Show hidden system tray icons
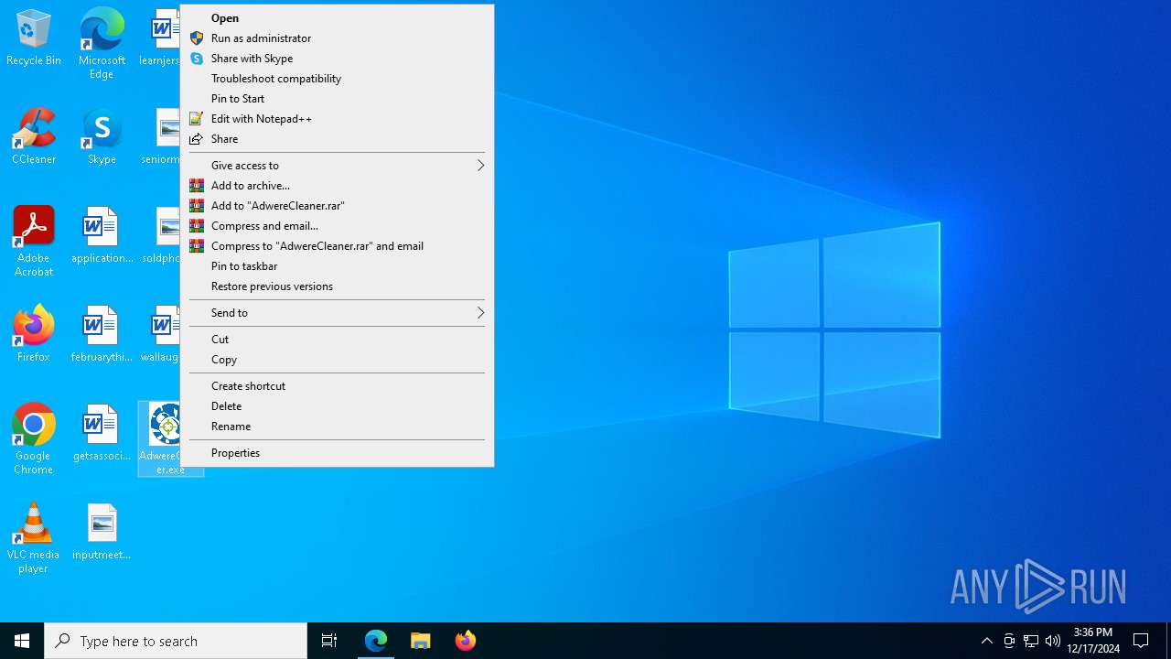 (x=986, y=641)
